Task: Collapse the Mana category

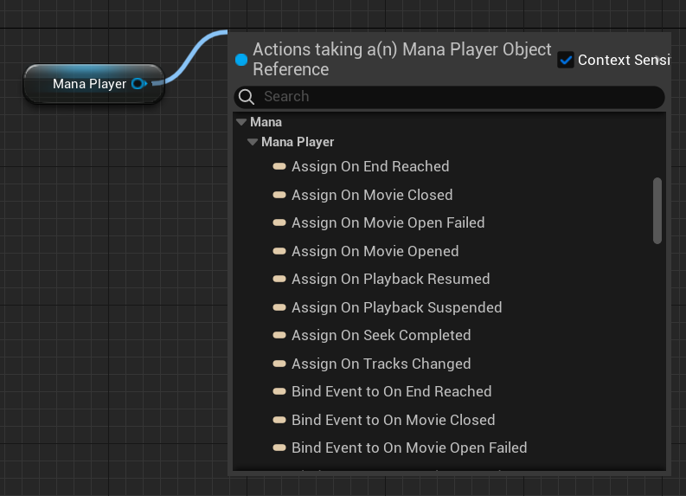Action: (241, 122)
